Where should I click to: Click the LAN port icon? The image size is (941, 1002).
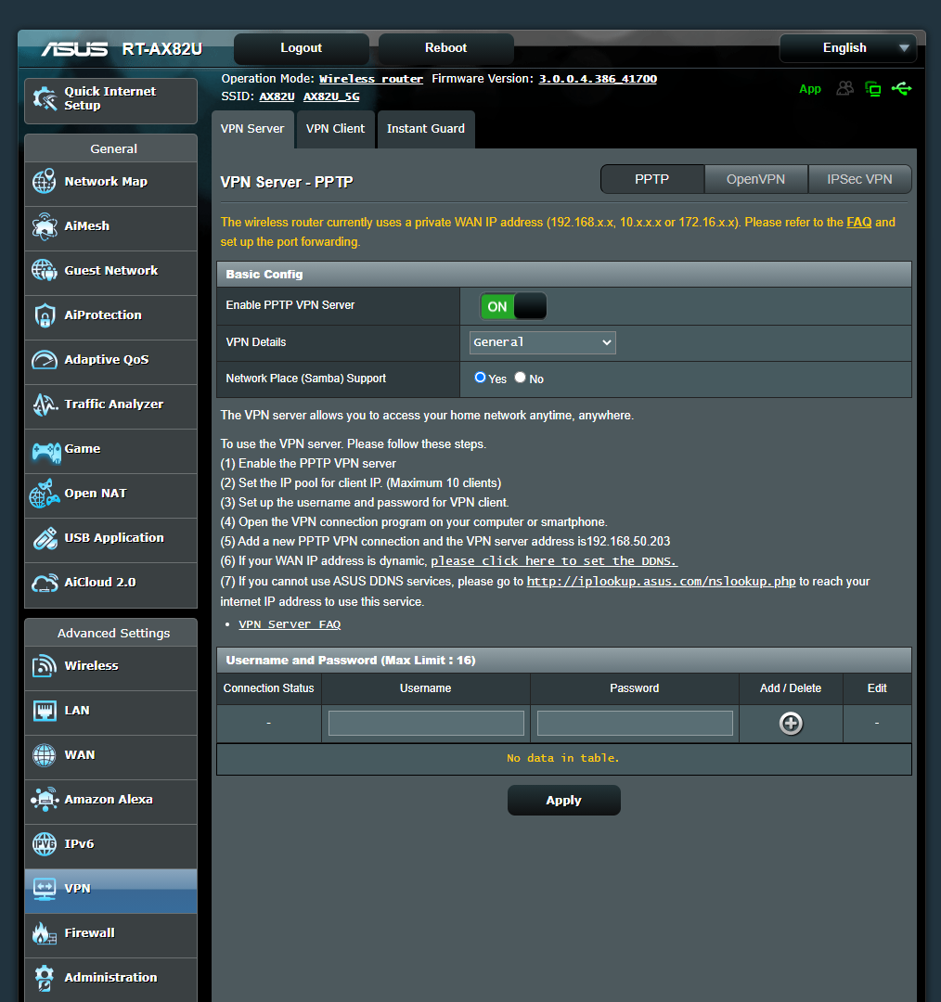(x=45, y=711)
